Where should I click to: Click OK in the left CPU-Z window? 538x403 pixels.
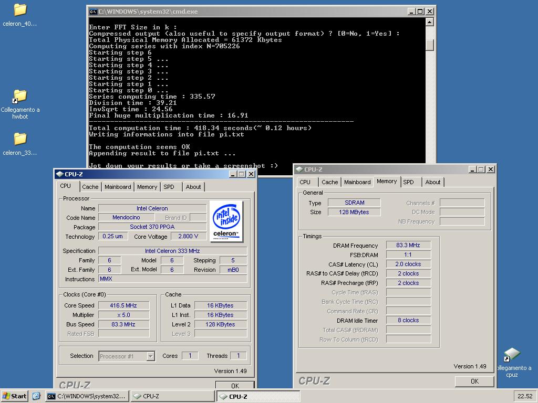point(235,385)
